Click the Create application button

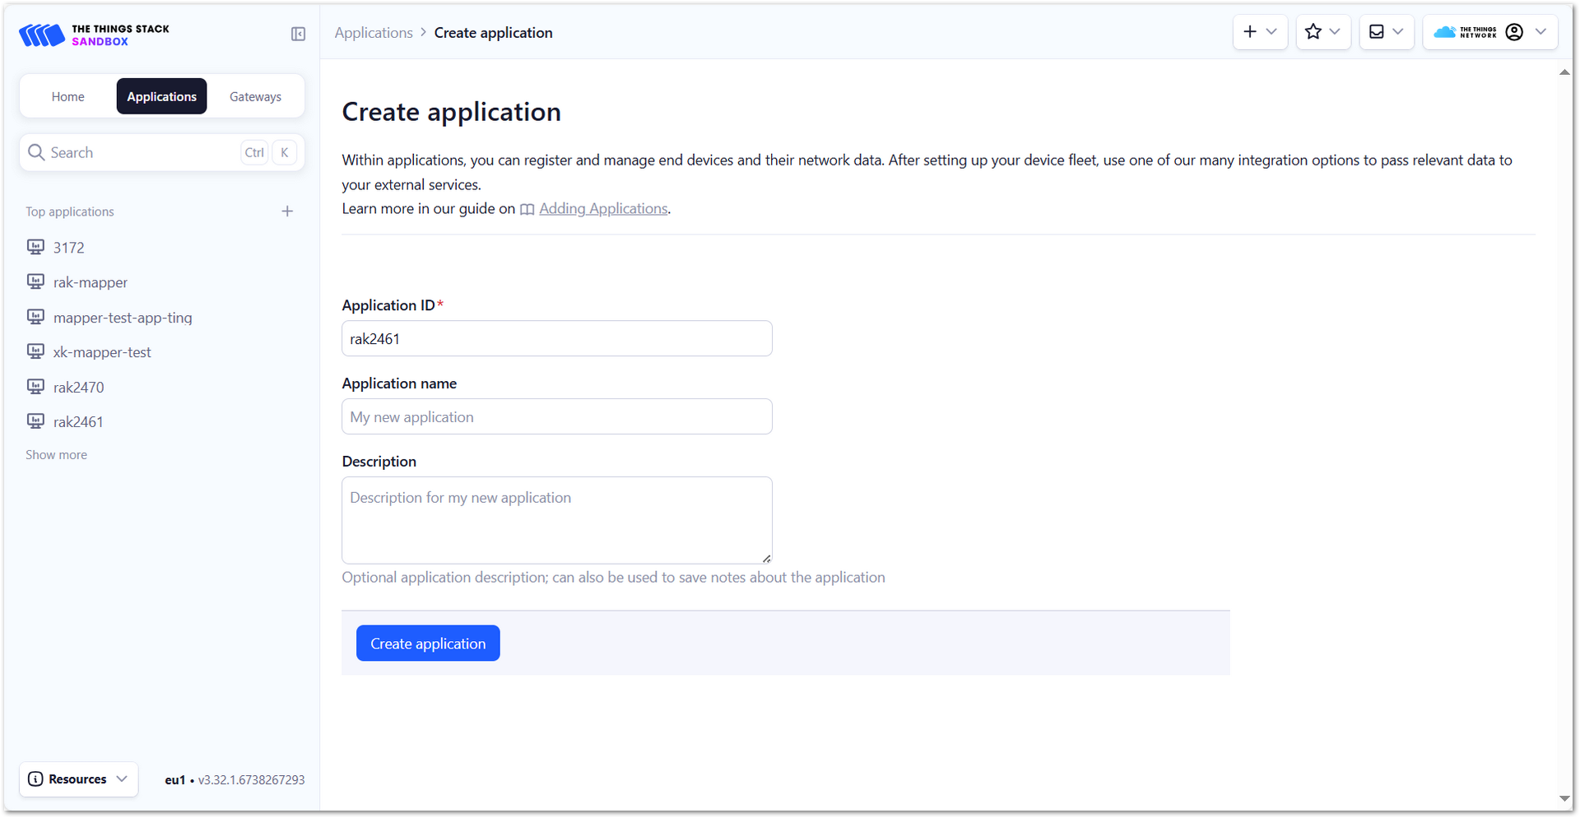428,644
